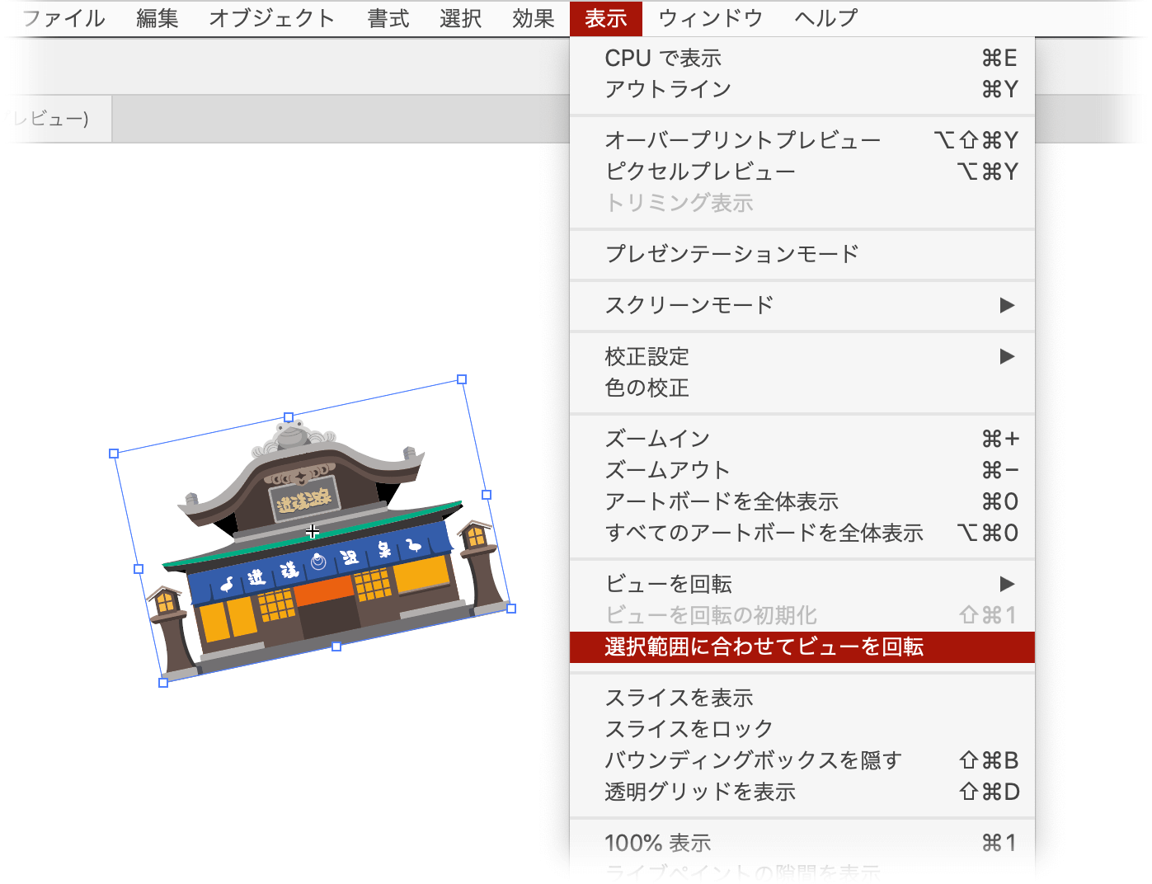This screenshot has width=1152, height=884.
Task: Choose CPU で表示
Action: tap(802, 58)
